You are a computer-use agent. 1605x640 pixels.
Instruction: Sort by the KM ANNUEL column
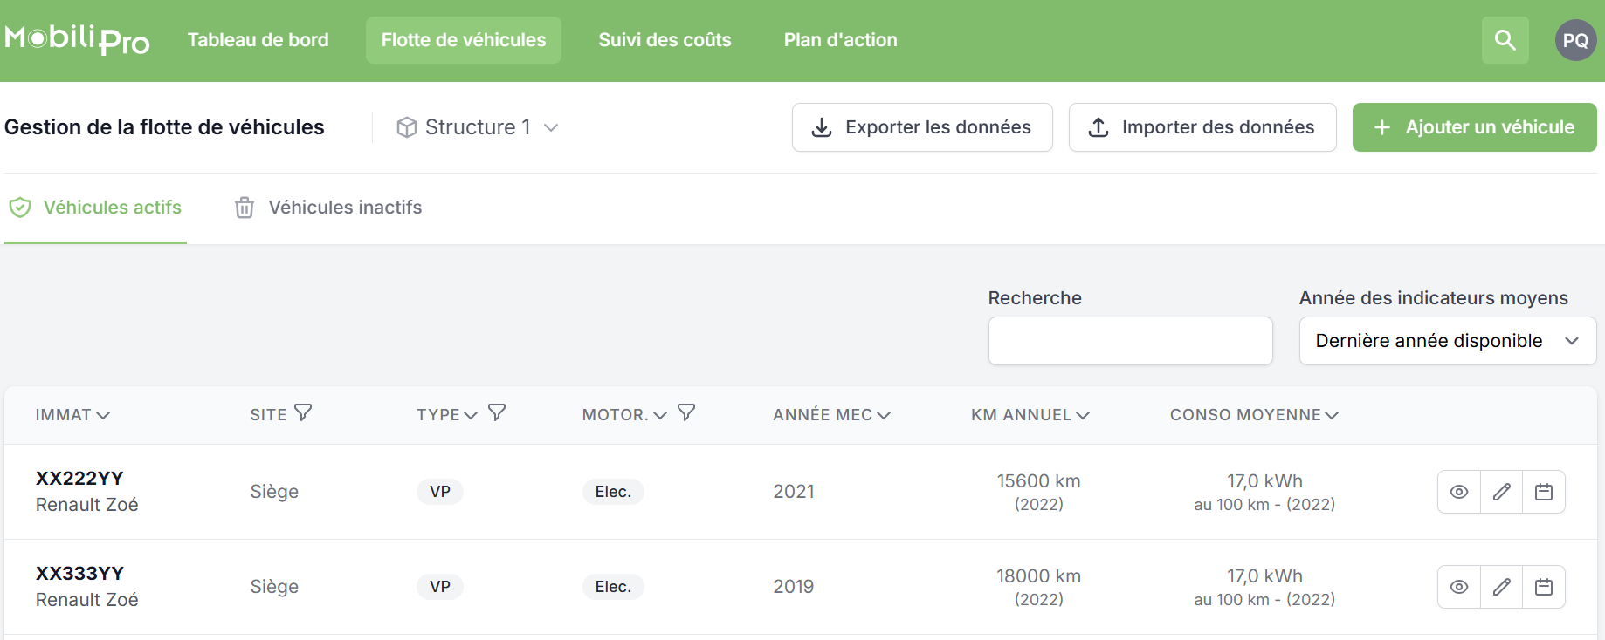click(x=1030, y=415)
